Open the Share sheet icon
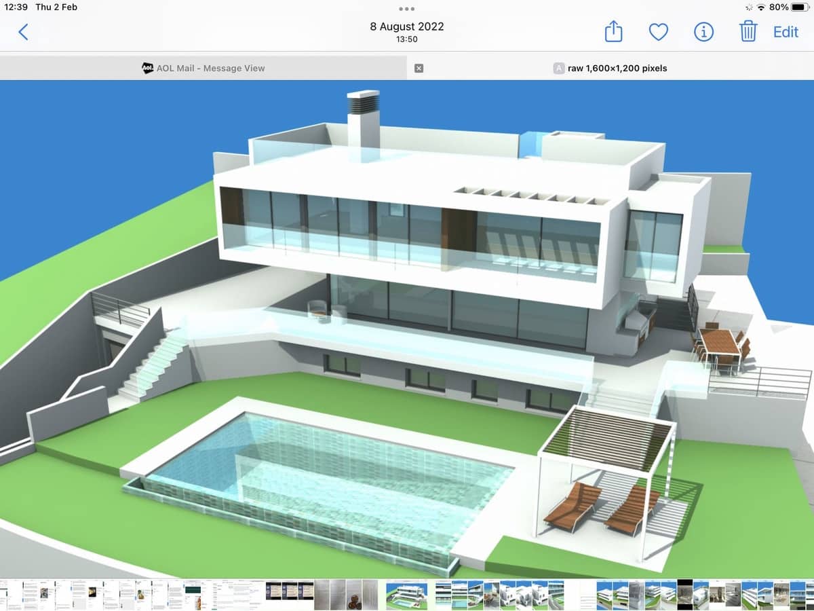The image size is (814, 611). coord(613,31)
